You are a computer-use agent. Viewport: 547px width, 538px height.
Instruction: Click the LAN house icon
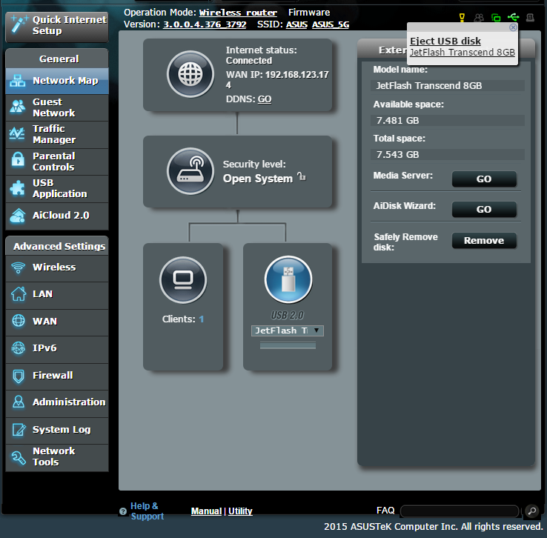tap(19, 293)
